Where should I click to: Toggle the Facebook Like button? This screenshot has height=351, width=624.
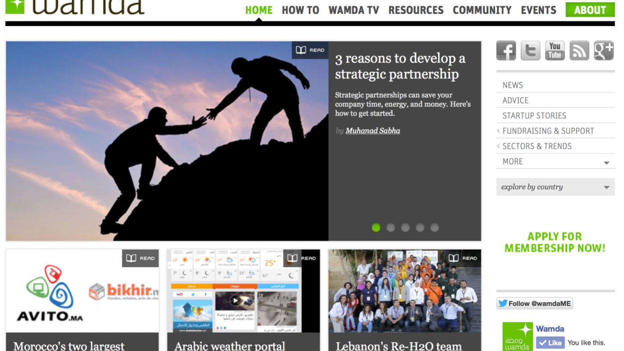point(550,343)
